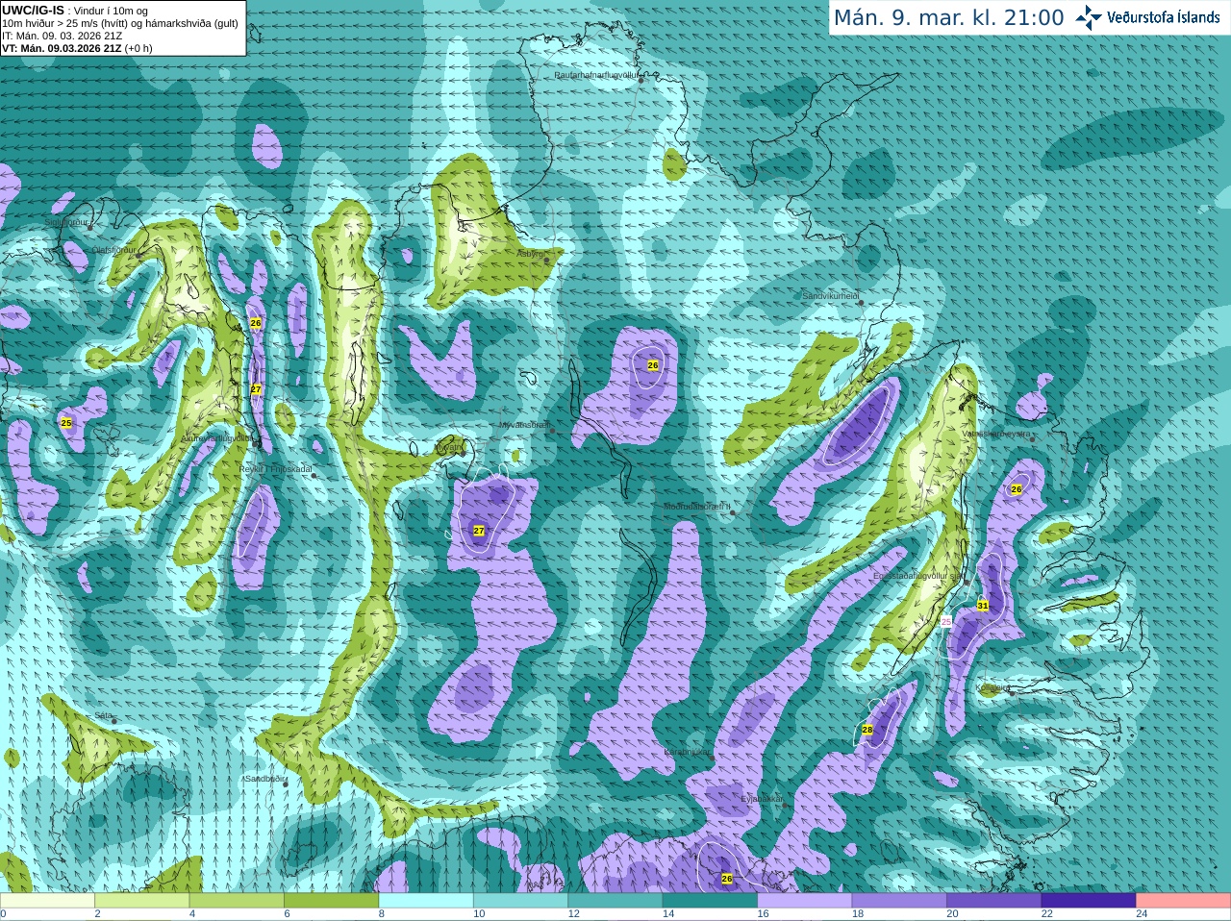Click the Sáta station label
This screenshot has height=921, width=1231.
pos(103,716)
